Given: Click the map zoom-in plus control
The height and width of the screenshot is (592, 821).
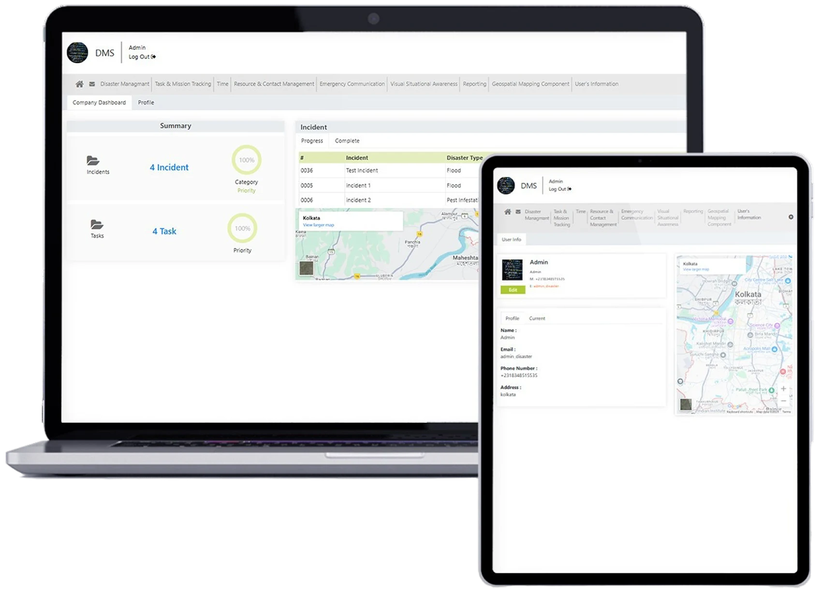Looking at the screenshot, I should [784, 388].
